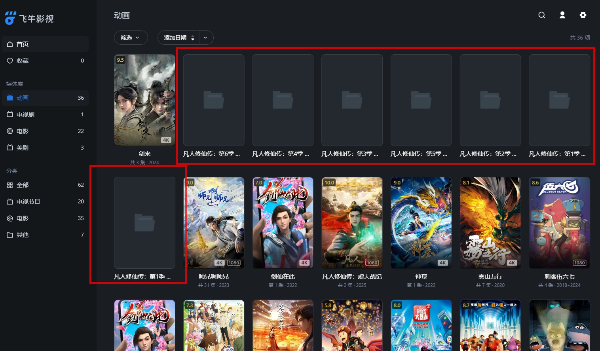Open the 神墓 poster
The image size is (600, 351).
pos(421,223)
